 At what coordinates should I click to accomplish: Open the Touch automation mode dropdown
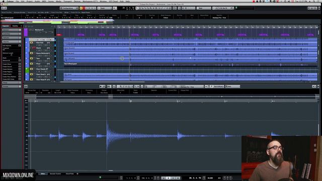tap(105, 8)
